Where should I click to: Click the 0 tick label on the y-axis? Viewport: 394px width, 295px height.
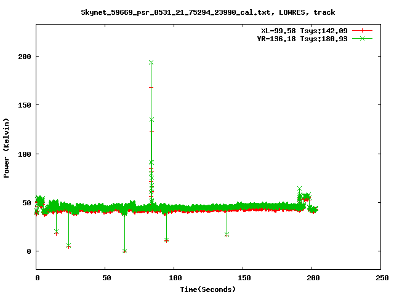(x=29, y=251)
